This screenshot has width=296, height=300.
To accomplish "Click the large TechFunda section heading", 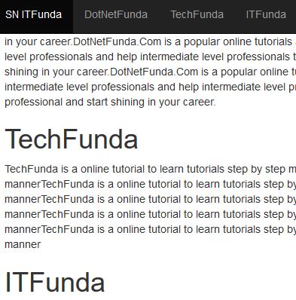I will click(x=72, y=139).
